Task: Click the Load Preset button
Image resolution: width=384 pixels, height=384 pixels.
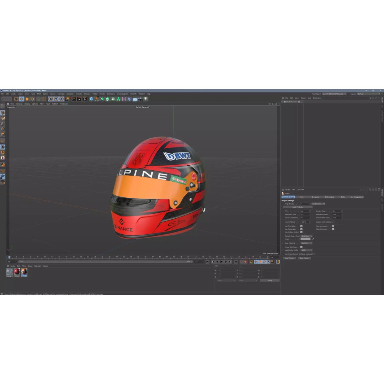Action: pyautogui.click(x=290, y=258)
